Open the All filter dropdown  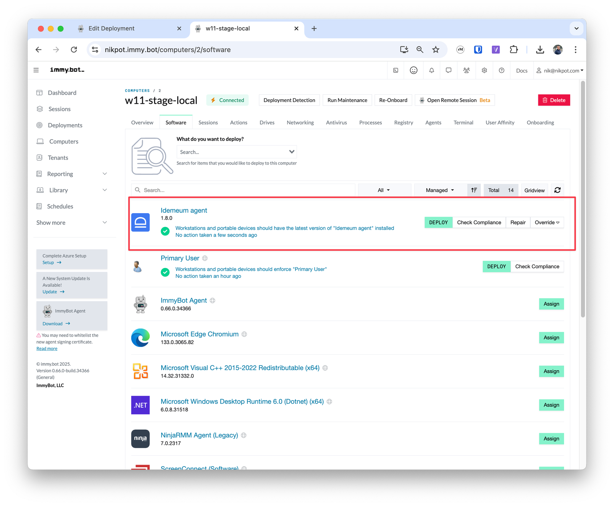click(384, 190)
